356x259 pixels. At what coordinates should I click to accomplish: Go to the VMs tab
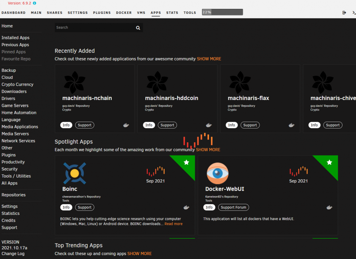coord(141,13)
